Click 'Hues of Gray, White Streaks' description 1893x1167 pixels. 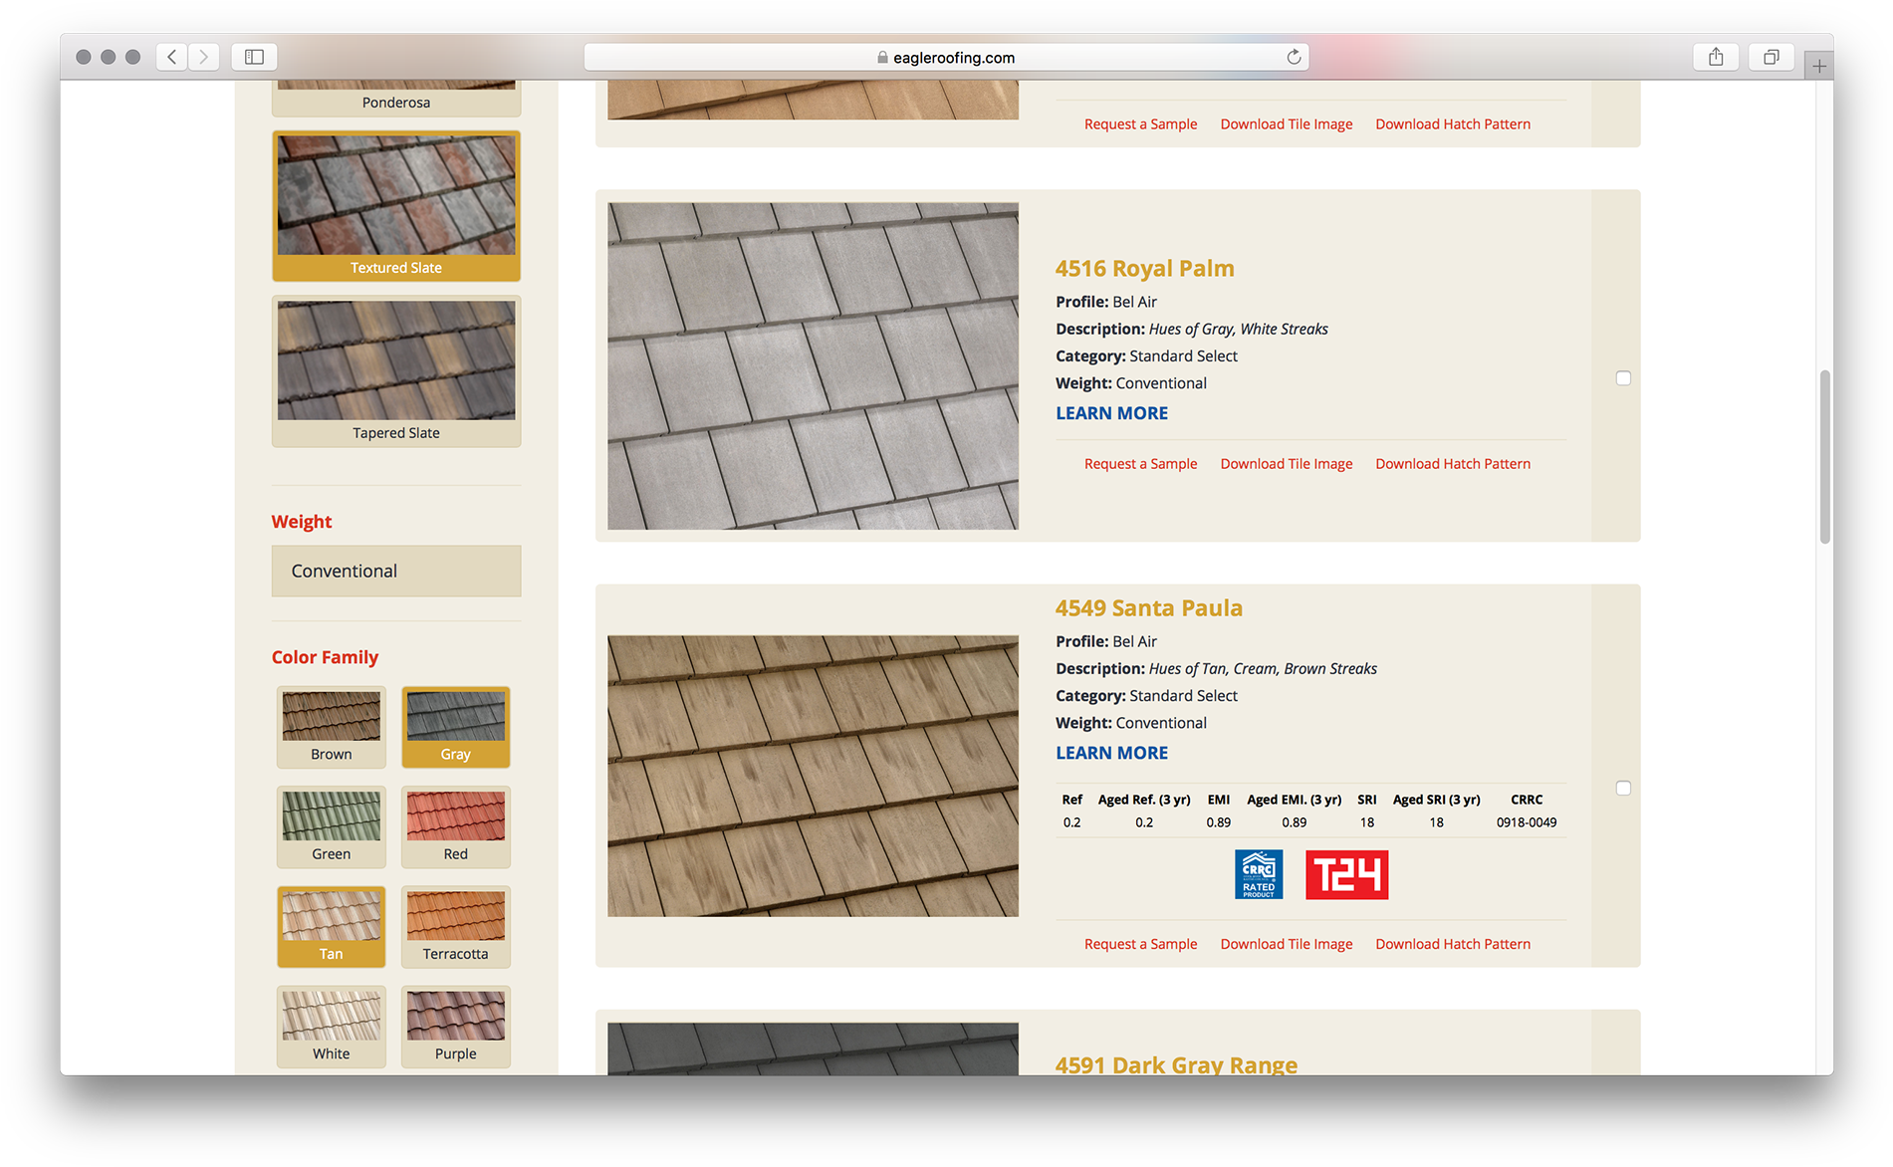1238,329
